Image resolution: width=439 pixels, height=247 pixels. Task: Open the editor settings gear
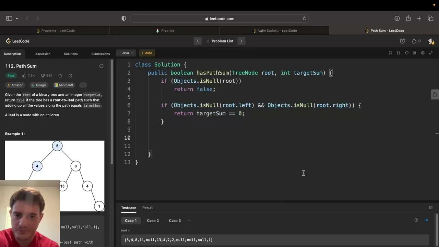click(423, 53)
